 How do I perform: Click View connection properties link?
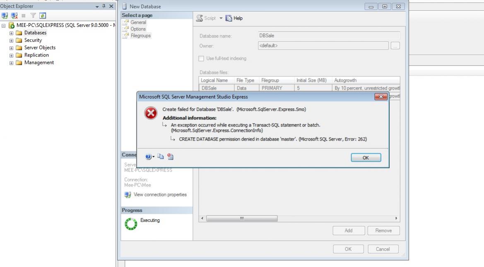tap(160, 195)
